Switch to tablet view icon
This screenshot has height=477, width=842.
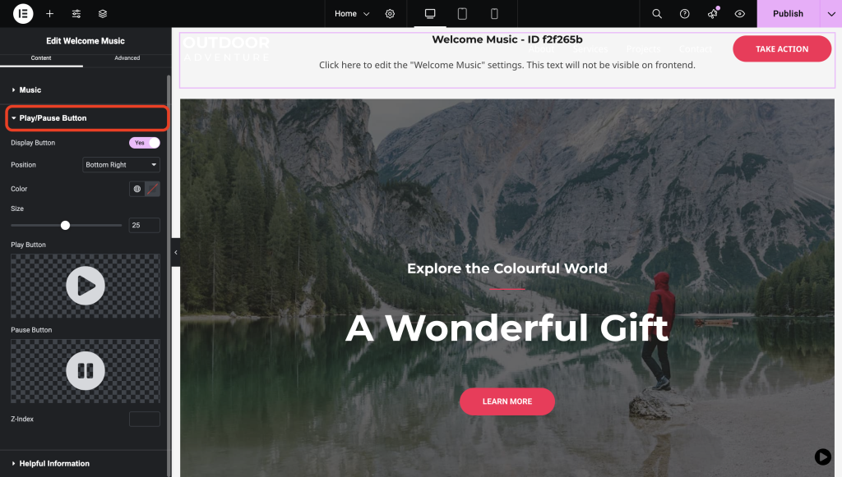coord(462,13)
